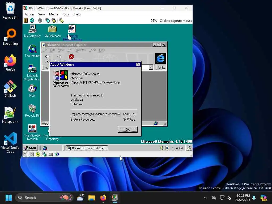Click '95% - Click to capture mouse' status text
The image size is (272, 204).
click(x=171, y=21)
